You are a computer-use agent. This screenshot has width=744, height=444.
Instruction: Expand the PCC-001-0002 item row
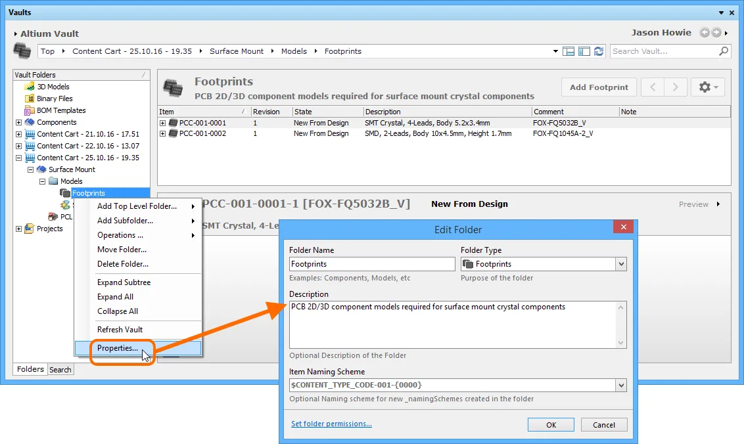(x=163, y=134)
